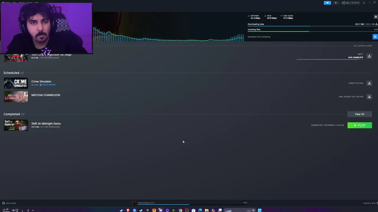Open Crime Simulator game thumbnail
Screen dimensions: 378x212
click(x=16, y=83)
